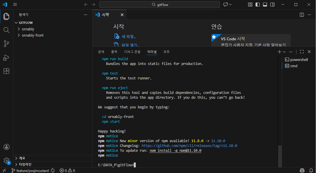Go back with the left arrow
This screenshot has width=316, height=173.
click(86, 5)
